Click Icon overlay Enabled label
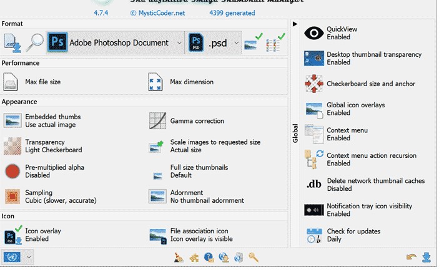 point(37,239)
